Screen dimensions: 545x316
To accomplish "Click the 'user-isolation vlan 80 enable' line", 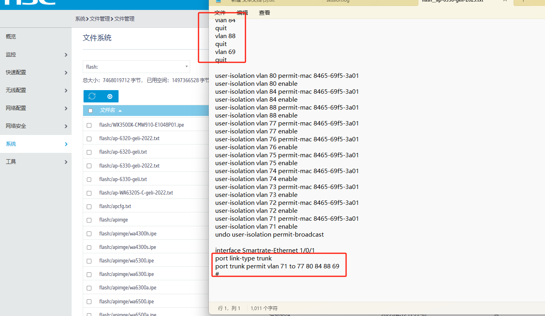I will point(256,84).
